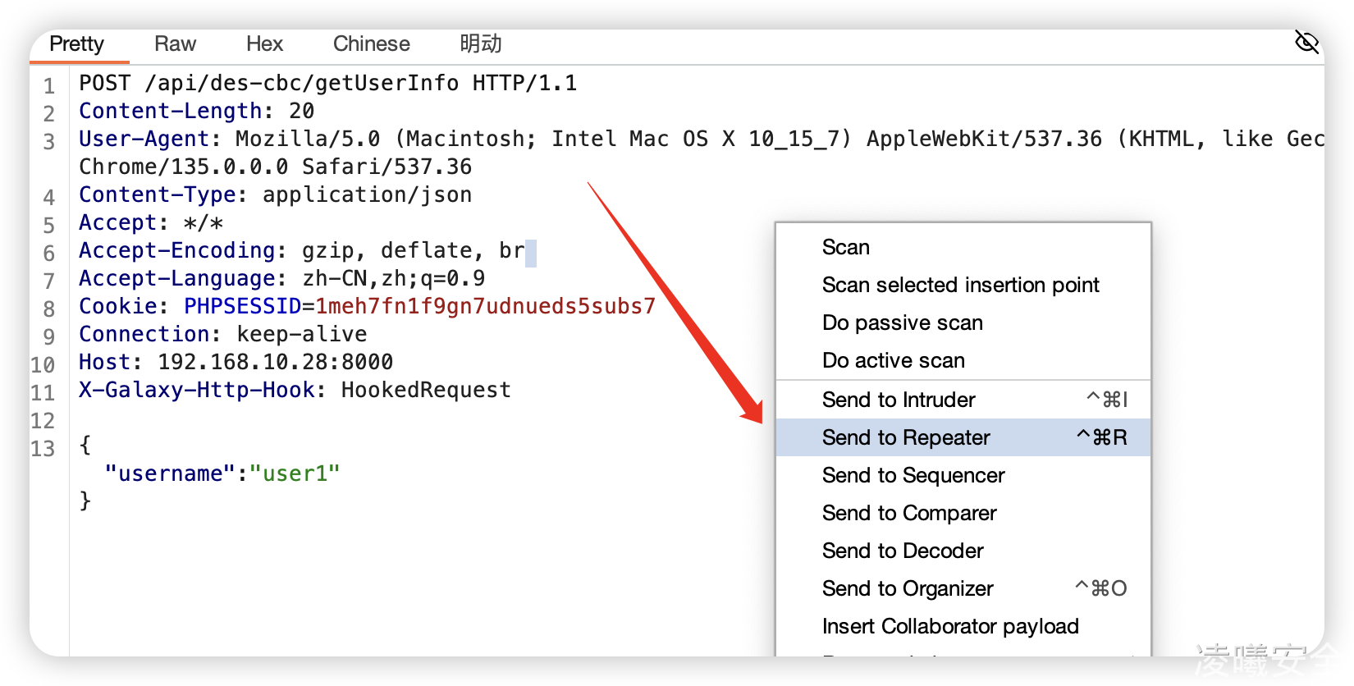
Task: Choose Insert Collaborator payload
Action: coord(950,627)
